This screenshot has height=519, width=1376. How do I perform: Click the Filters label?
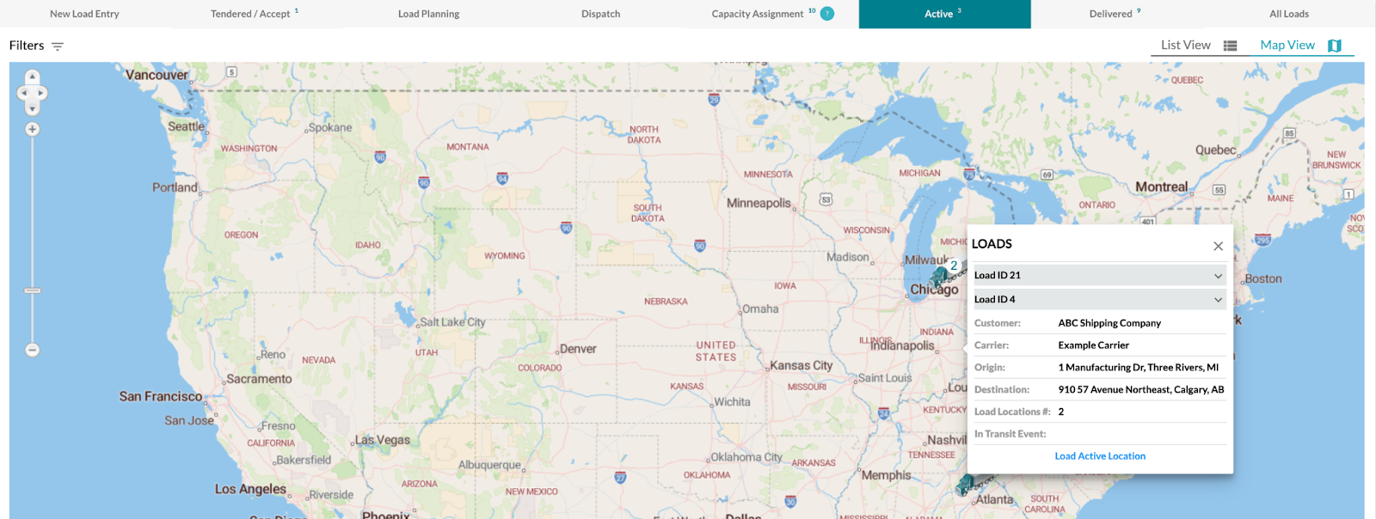pos(27,46)
